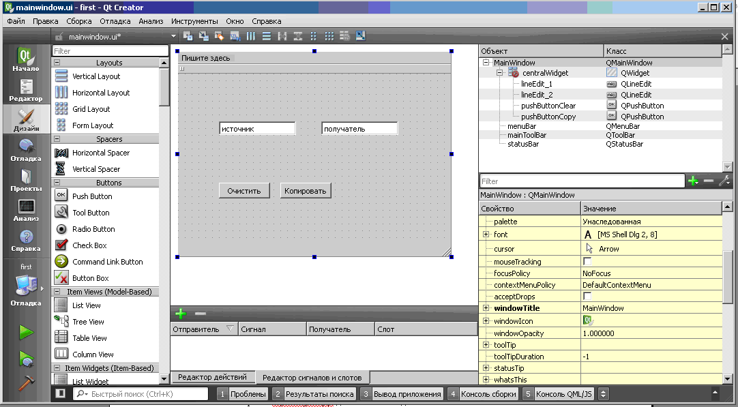Open the Файл menu
Image resolution: width=738 pixels, height=407 pixels.
click(x=16, y=21)
